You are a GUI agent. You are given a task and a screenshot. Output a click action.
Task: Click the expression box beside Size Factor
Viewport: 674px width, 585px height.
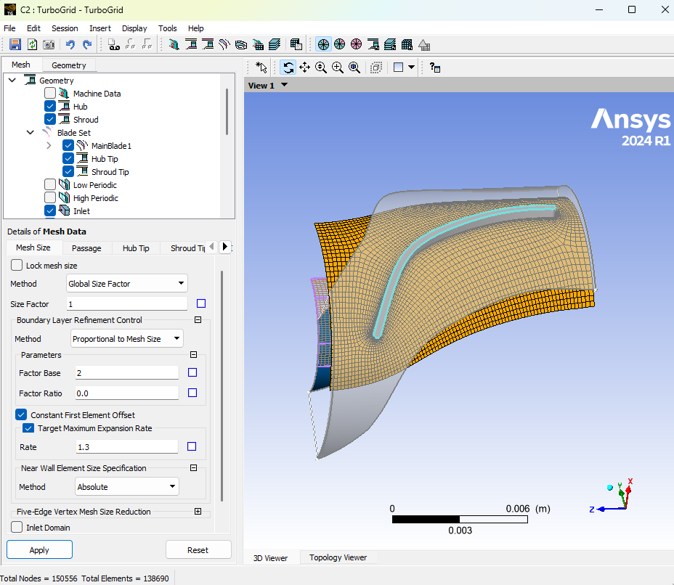[201, 303]
